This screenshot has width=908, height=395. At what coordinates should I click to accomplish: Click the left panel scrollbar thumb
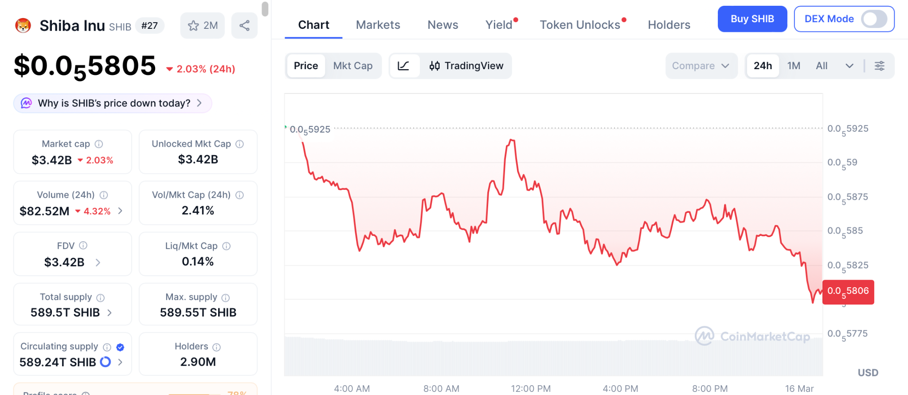pyautogui.click(x=265, y=9)
